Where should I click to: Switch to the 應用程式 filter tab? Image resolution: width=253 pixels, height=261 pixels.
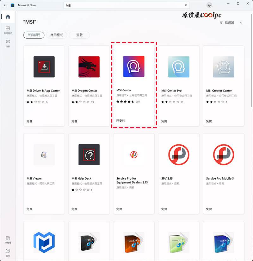point(57,35)
